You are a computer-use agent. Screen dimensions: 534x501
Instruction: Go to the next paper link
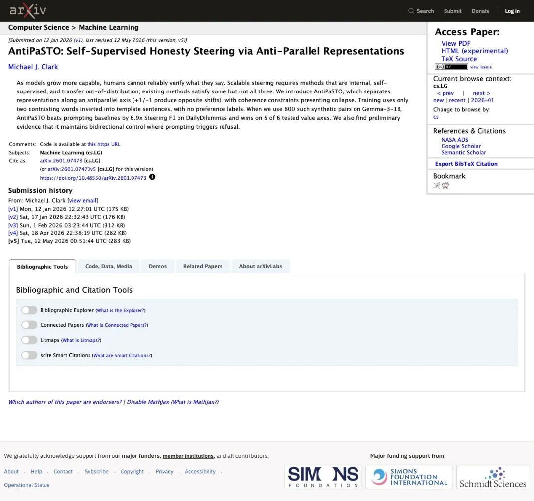pos(481,93)
